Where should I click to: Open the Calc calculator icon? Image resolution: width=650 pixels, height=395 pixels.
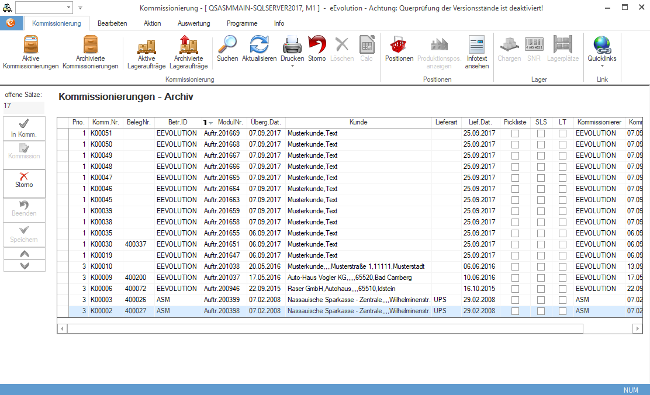pos(367,44)
